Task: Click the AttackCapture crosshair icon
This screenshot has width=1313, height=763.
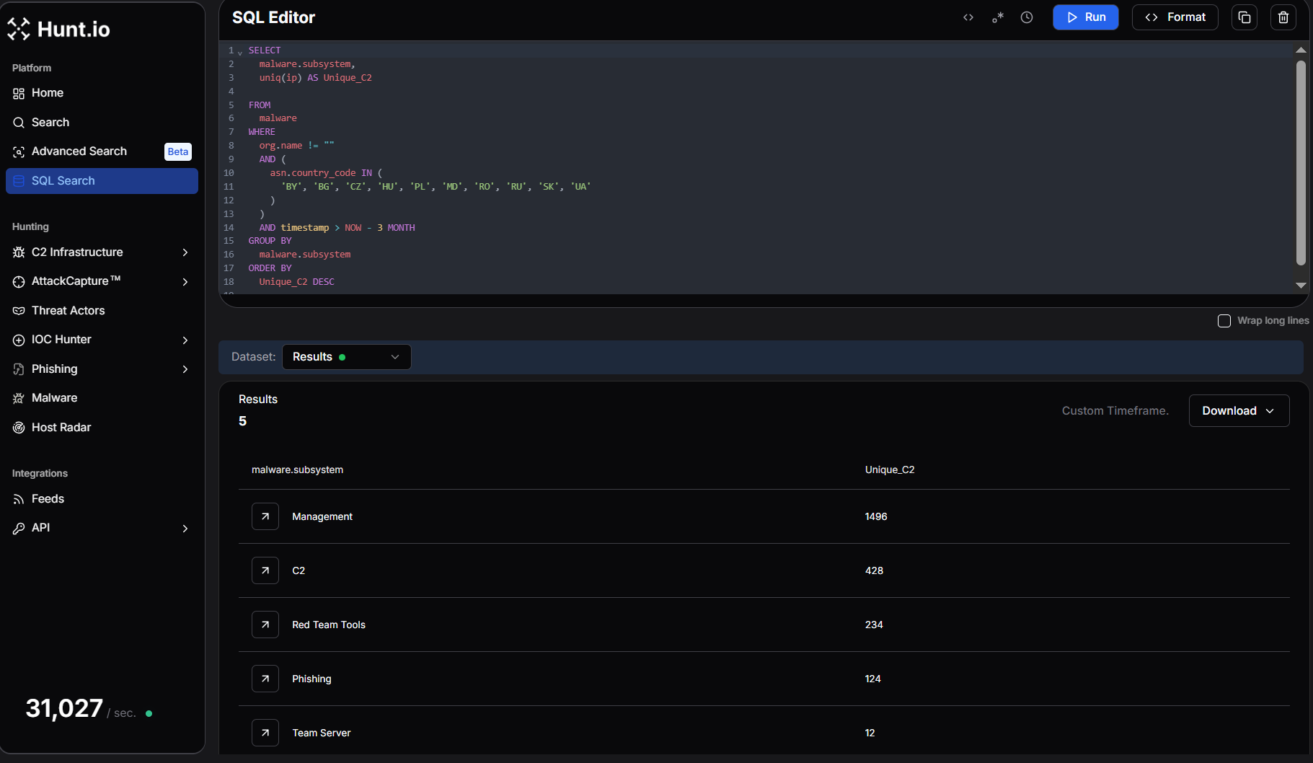Action: coord(19,281)
